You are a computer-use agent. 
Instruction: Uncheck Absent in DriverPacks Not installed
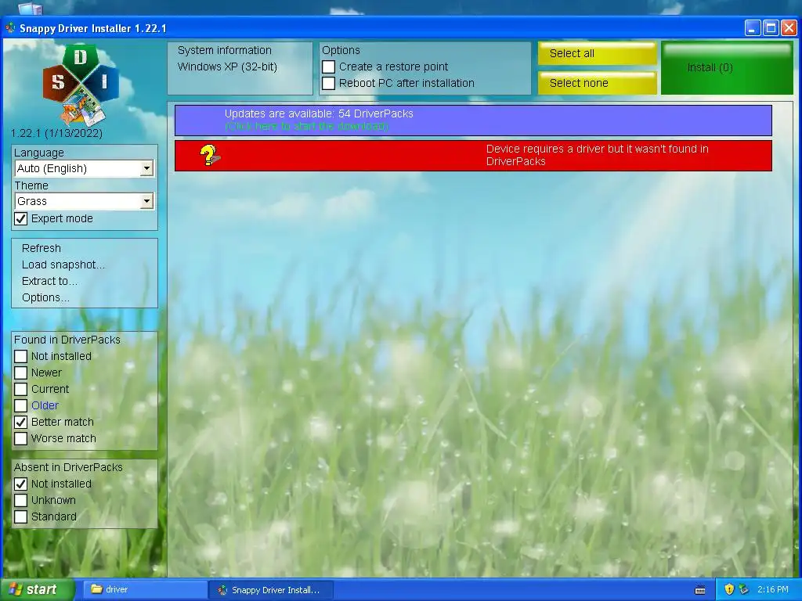21,484
